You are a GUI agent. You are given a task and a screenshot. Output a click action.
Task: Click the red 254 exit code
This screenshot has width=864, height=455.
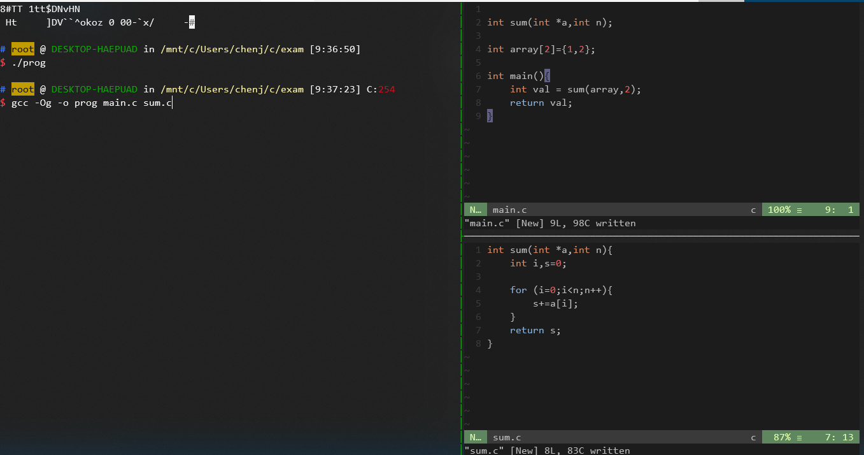pyautogui.click(x=386, y=89)
